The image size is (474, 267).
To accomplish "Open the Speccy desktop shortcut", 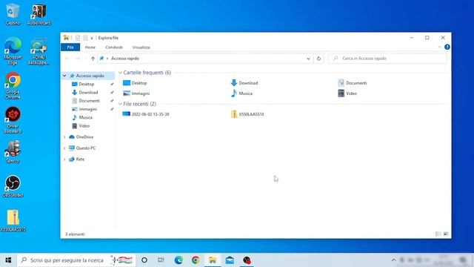I will (x=13, y=152).
